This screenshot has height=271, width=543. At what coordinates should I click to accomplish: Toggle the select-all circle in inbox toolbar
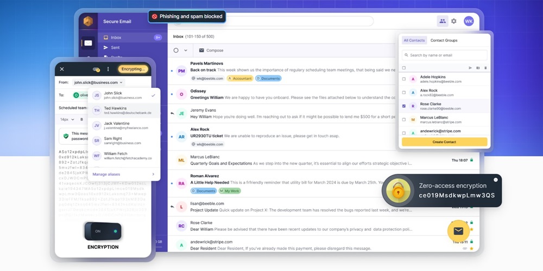pos(176,50)
